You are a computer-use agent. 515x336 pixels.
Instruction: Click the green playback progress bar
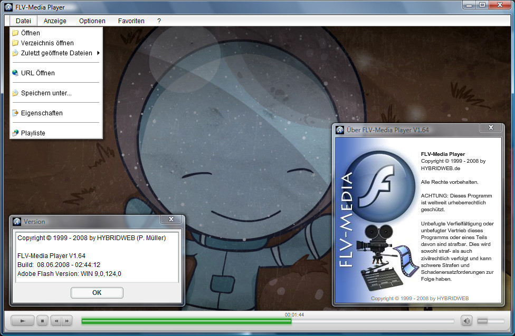pyautogui.click(x=186, y=321)
